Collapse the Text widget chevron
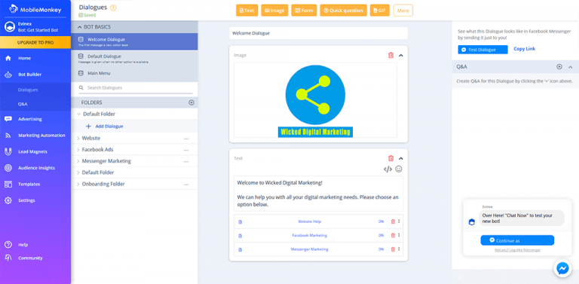The height and width of the screenshot is (284, 579). click(x=401, y=158)
